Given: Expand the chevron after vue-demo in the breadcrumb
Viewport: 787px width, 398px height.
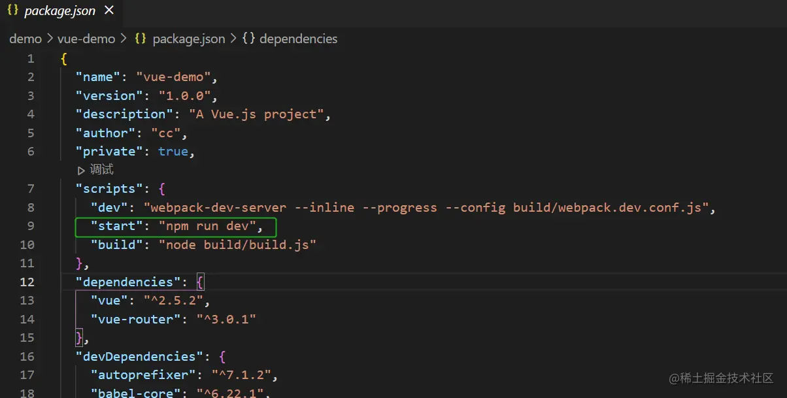Looking at the screenshot, I should point(123,39).
